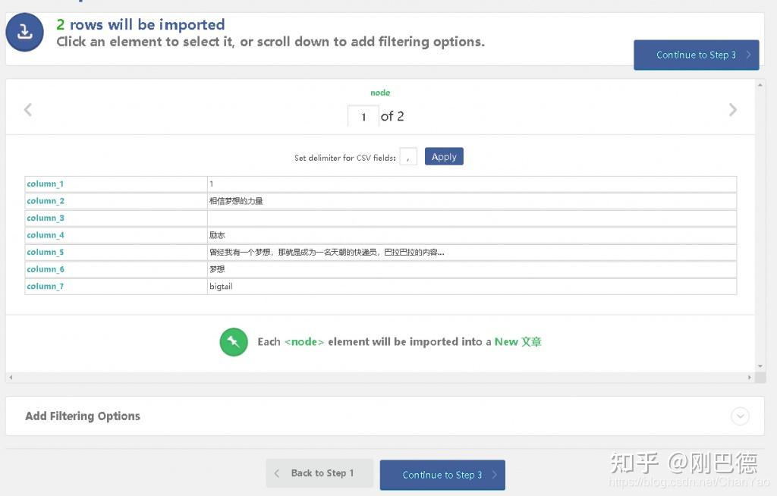Viewport: 777px width, 496px height.
Task: Click Continue to Step 3 in the header
Action: 696,55
